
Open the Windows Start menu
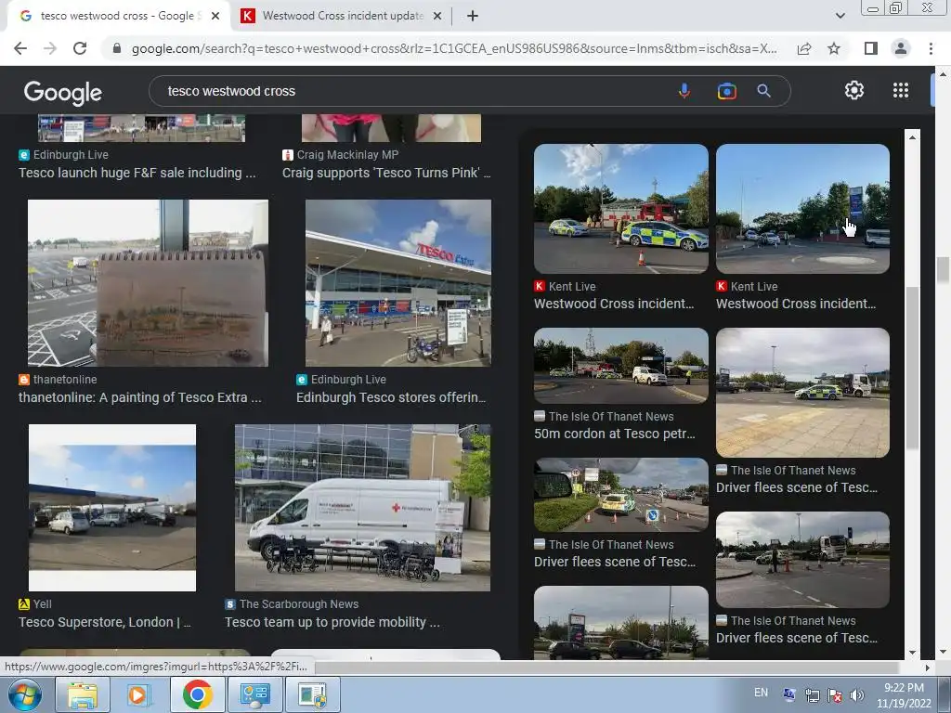pos(25,694)
